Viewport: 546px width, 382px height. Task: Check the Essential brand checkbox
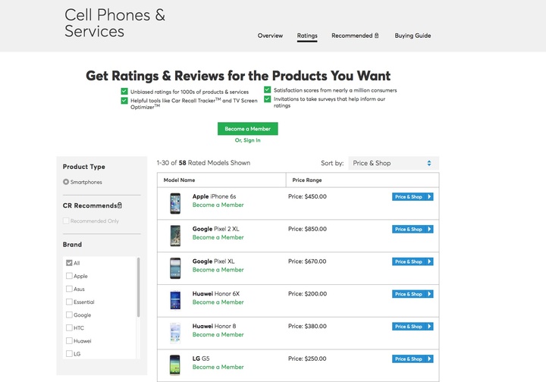[69, 302]
